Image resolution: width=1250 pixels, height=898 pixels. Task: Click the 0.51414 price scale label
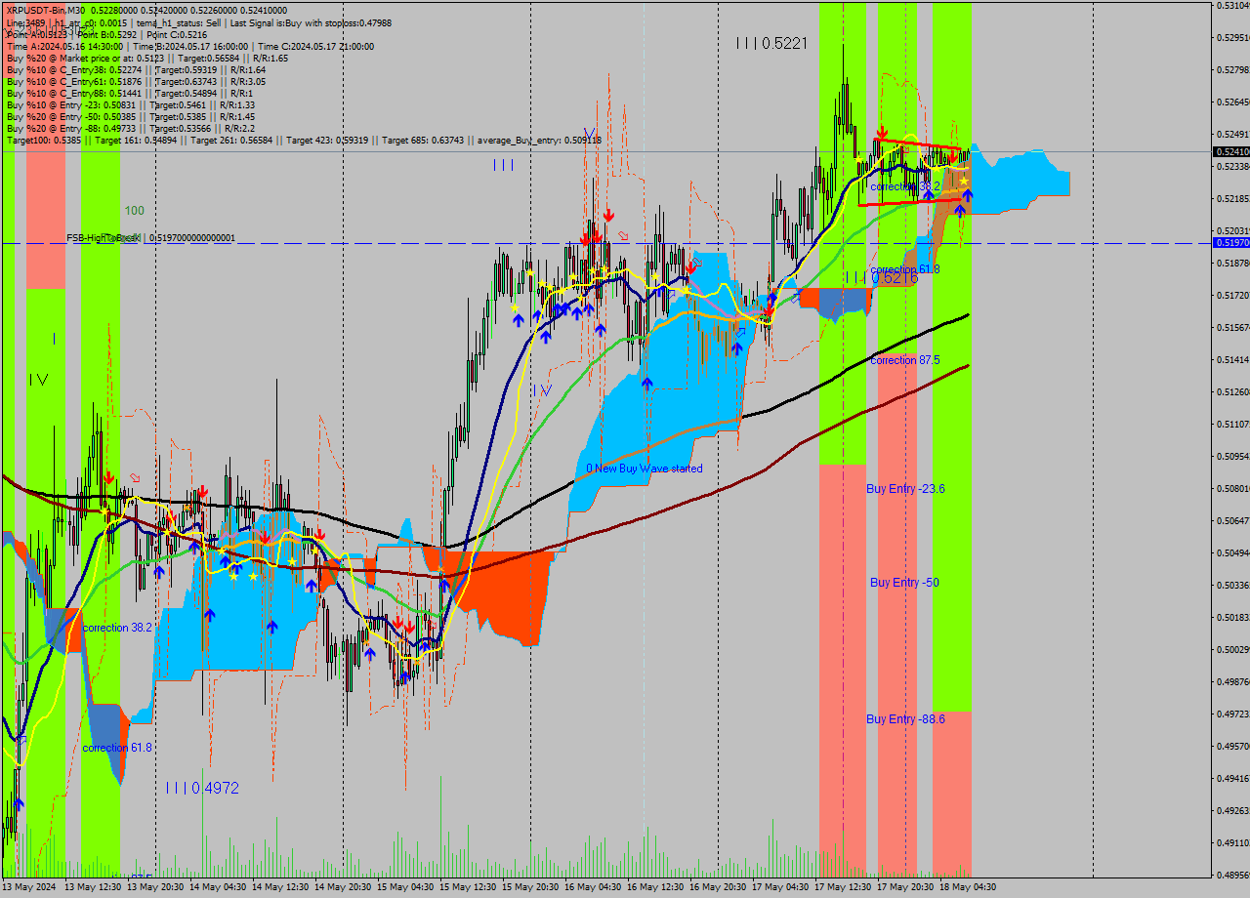click(x=1232, y=359)
